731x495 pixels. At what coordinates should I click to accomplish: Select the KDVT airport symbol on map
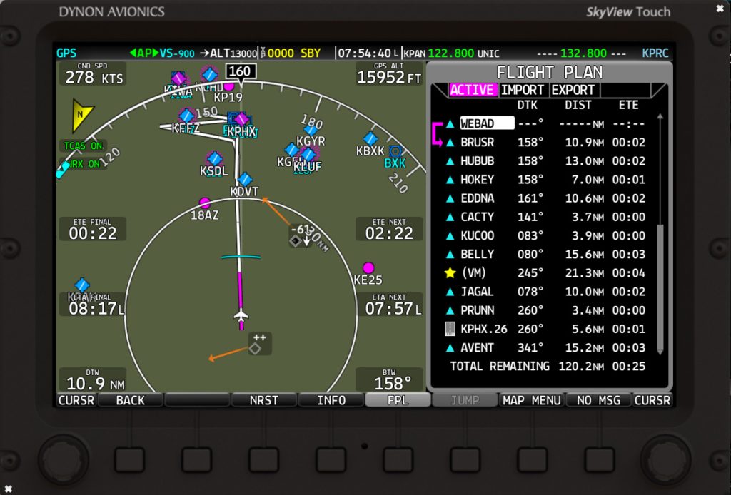[245, 179]
